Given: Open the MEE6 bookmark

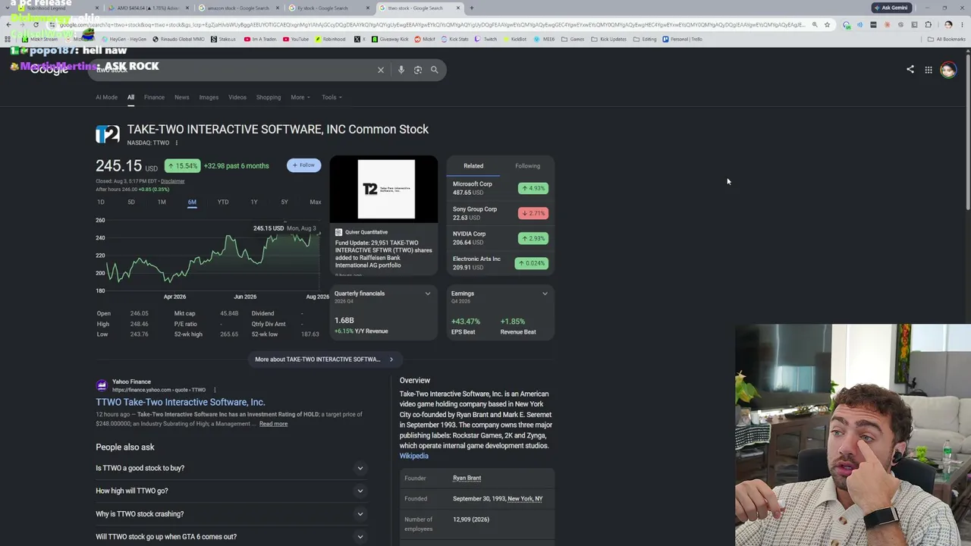Looking at the screenshot, I should [x=544, y=39].
